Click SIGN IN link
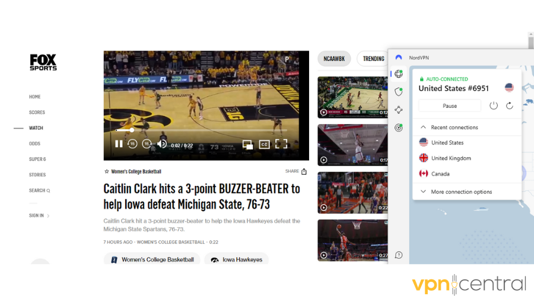 coord(39,216)
